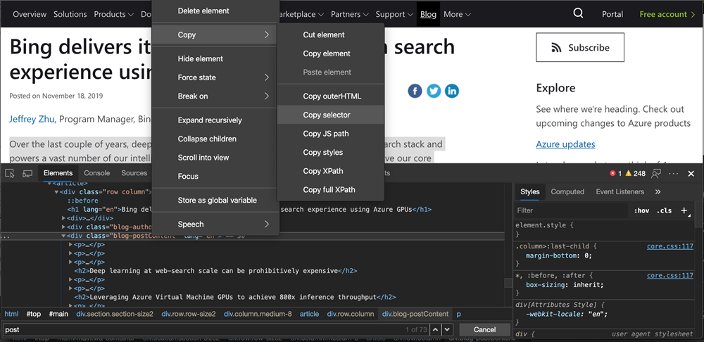Show more Styles pane tabs chevron

pyautogui.click(x=658, y=191)
